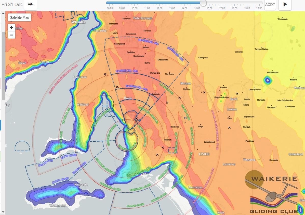305x215 pixels.
Task: Click the airfield icon east of Hawkes
Action: click(237, 94)
